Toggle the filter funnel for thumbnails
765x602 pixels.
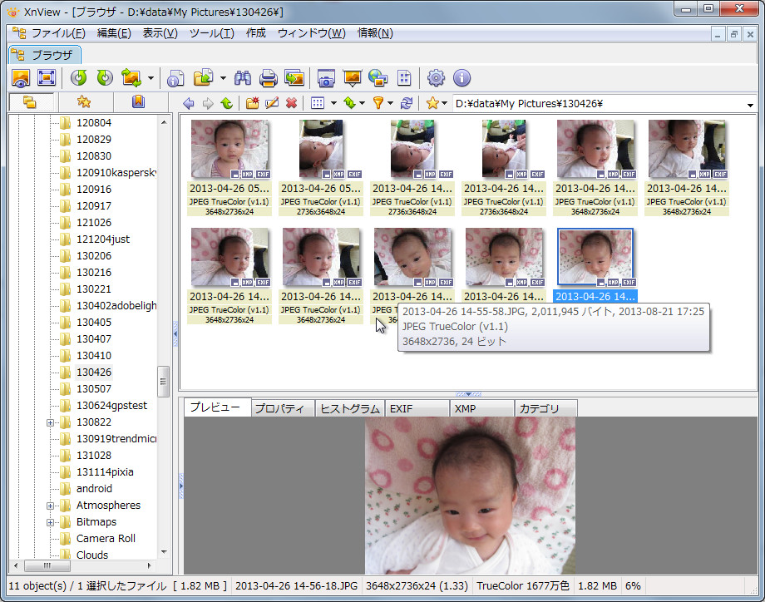(x=379, y=101)
